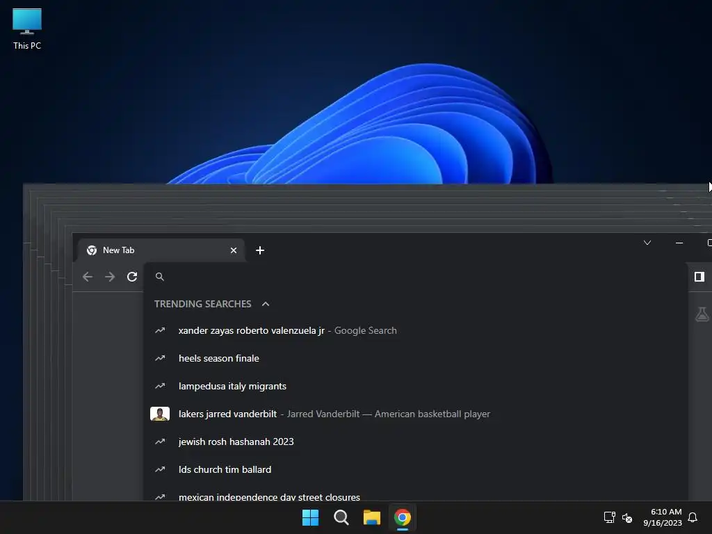This screenshot has width=712, height=534.
Task: Click the Jarred Vanderbilt thumbnail image
Action: coord(160,414)
